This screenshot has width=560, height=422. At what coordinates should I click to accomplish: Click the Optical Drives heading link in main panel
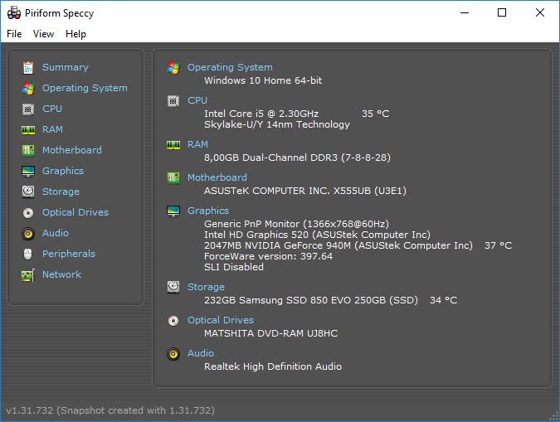221,320
